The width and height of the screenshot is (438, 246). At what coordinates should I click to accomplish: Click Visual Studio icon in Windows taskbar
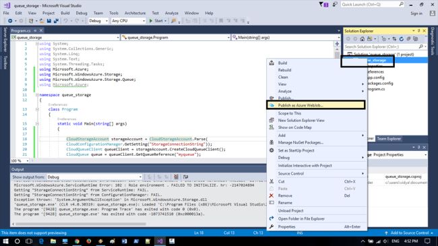coord(160,241)
